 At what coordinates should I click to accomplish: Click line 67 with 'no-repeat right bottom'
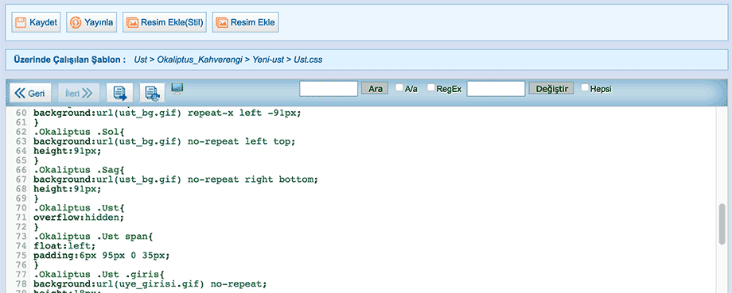[176, 179]
